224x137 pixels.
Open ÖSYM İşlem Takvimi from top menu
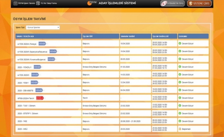(26, 3)
